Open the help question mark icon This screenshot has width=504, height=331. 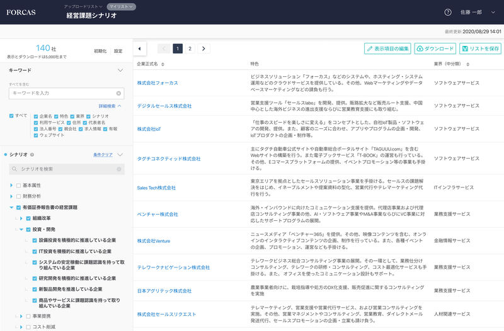[448, 12]
